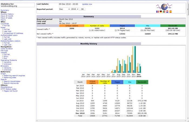Go to Monthly history in sidebar

pyautogui.click(x=7, y=14)
